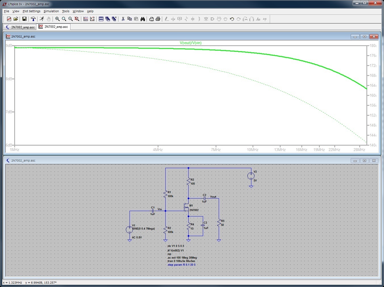Select the Component library icon
The height and width of the screenshot is (287, 384).
212,19
